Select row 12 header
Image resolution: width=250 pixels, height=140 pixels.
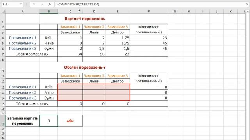[3, 87]
